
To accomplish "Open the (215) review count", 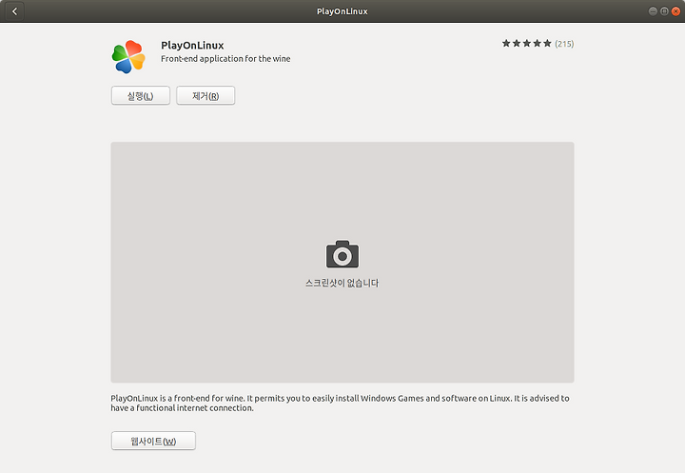I will (564, 44).
